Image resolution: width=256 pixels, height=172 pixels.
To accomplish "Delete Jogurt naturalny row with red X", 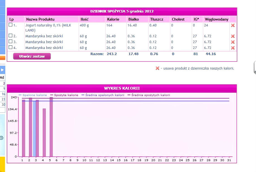I will point(233,25).
